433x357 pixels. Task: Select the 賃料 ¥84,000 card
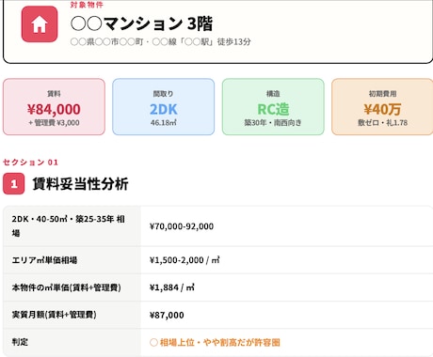coord(54,107)
